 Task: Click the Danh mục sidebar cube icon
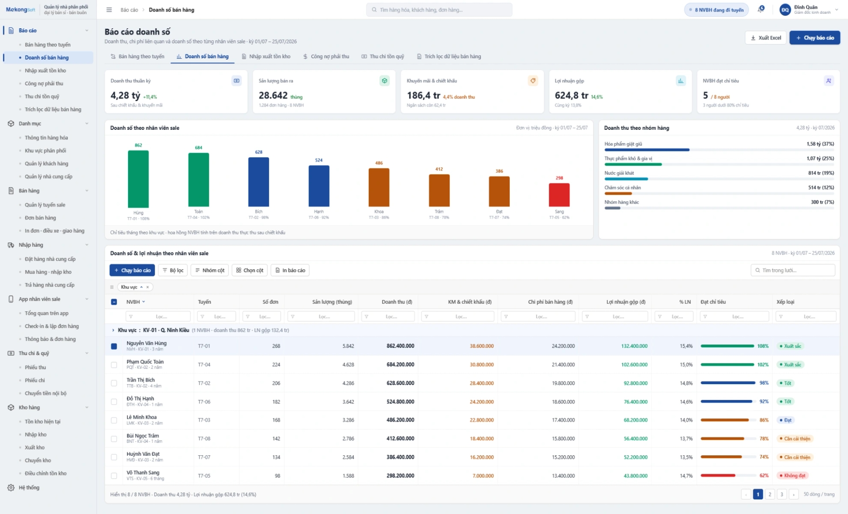(11, 124)
